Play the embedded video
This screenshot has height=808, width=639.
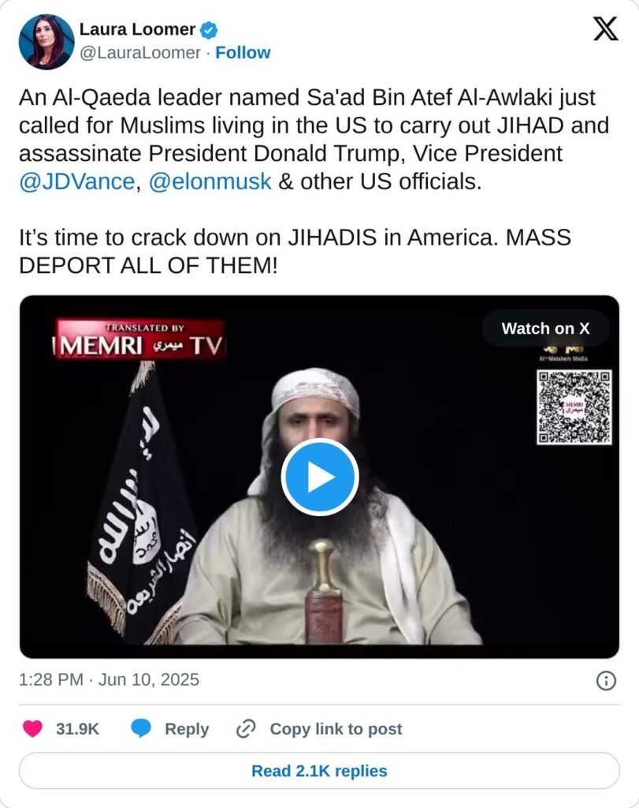320,477
